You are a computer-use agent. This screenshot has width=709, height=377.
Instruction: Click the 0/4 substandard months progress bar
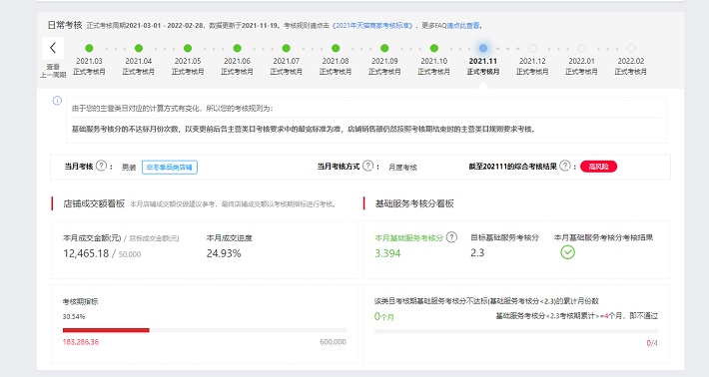[516, 331]
